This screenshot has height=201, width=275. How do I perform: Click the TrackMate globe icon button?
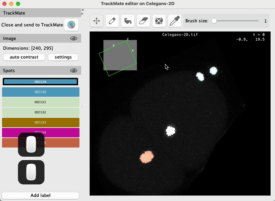[71, 25]
